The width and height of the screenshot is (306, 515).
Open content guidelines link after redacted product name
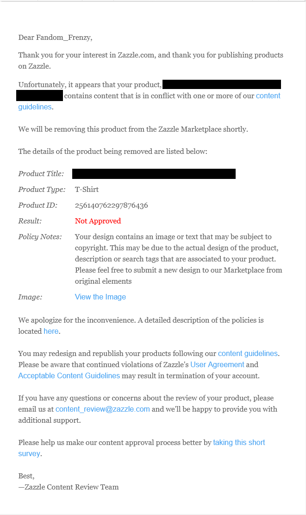tap(268, 96)
